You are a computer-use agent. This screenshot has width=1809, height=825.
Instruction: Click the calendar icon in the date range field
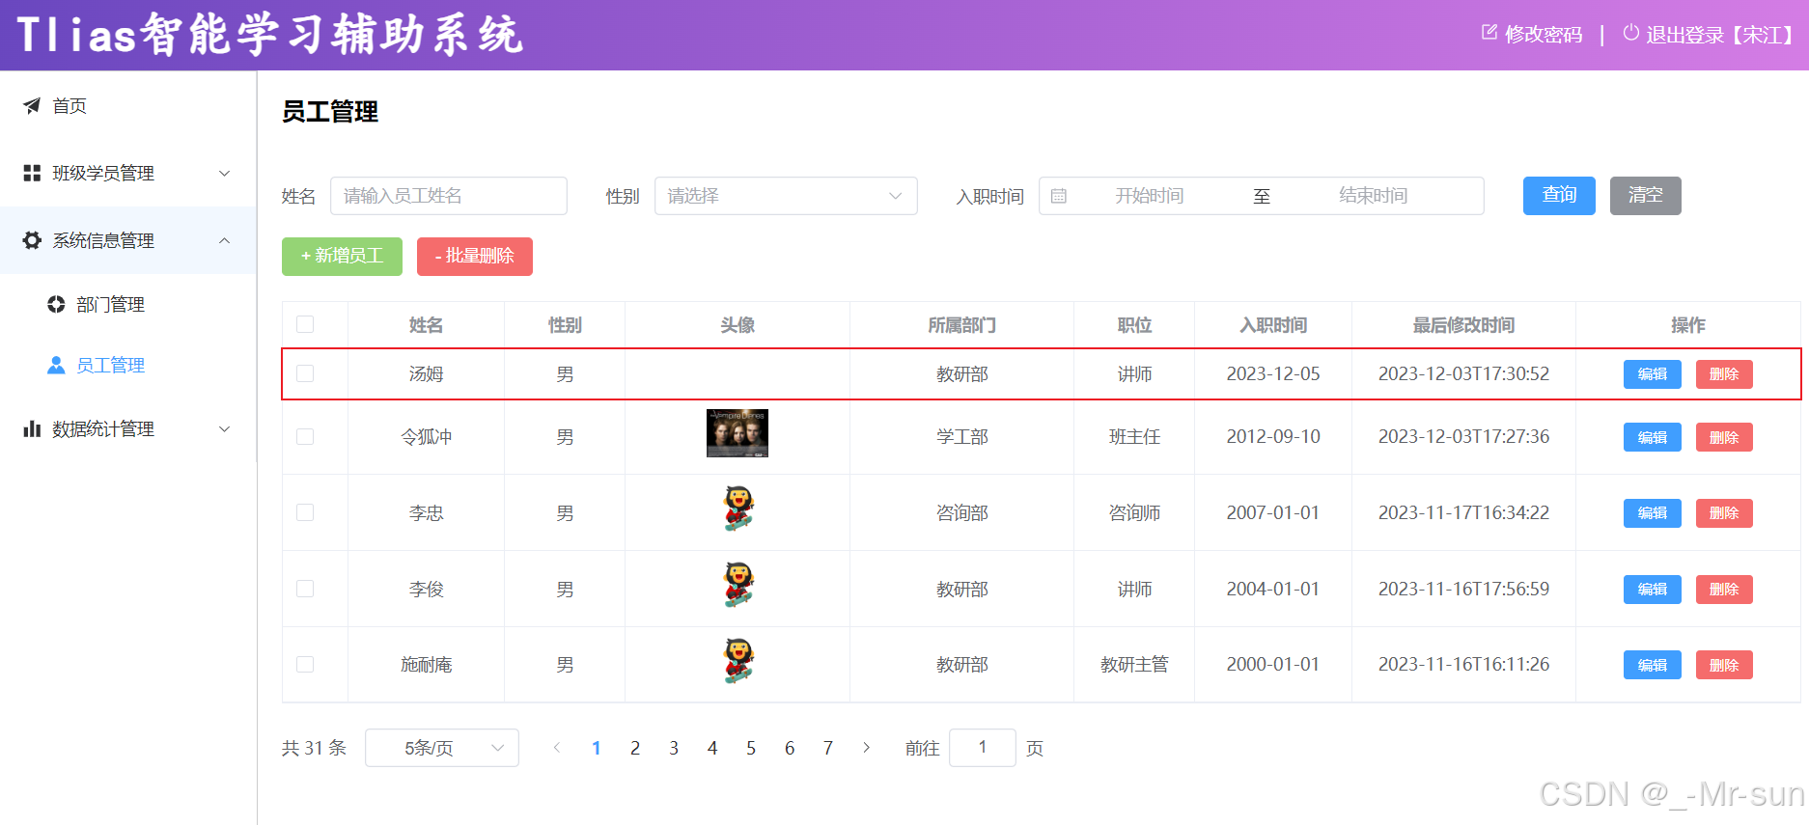pyautogui.click(x=1059, y=196)
